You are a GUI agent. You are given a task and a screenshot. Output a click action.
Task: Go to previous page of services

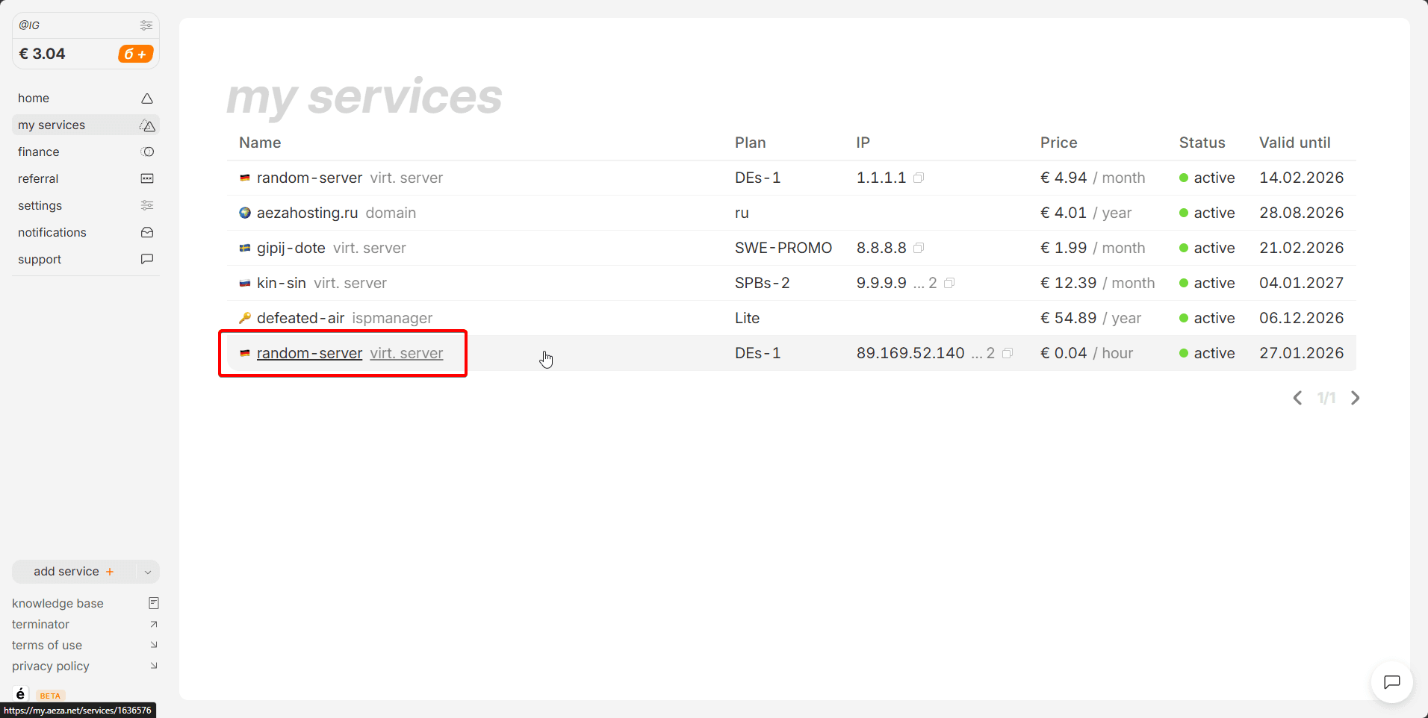click(1297, 398)
